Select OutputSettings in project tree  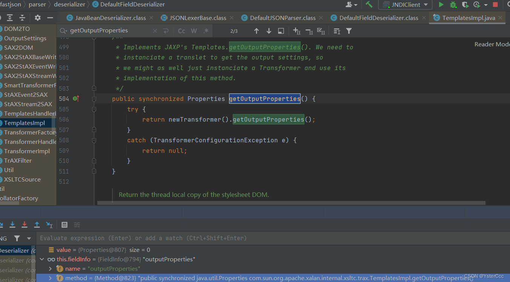pyautogui.click(x=25, y=38)
